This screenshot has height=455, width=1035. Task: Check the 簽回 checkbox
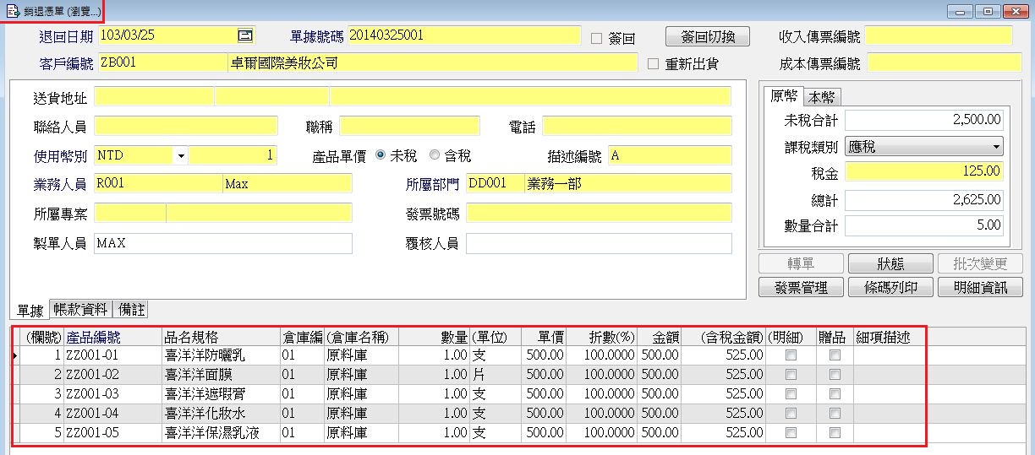click(596, 39)
